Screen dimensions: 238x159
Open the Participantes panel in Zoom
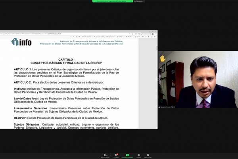point(105,156)
